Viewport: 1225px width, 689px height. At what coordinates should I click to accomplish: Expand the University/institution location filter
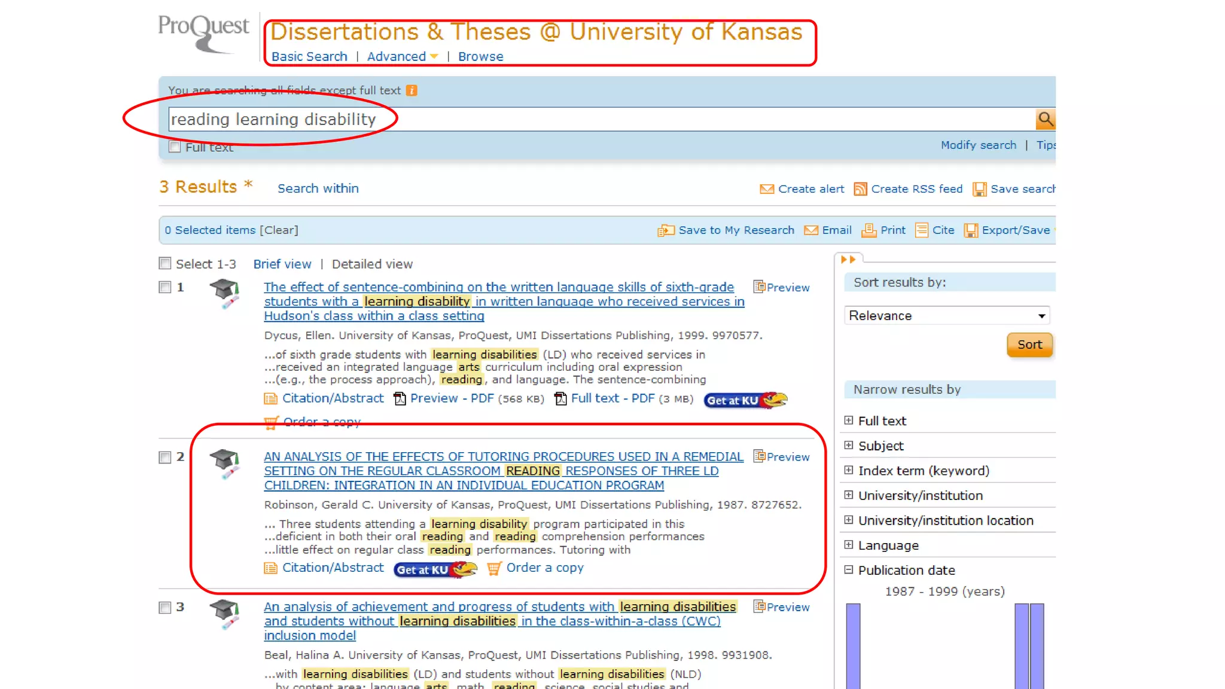(848, 520)
